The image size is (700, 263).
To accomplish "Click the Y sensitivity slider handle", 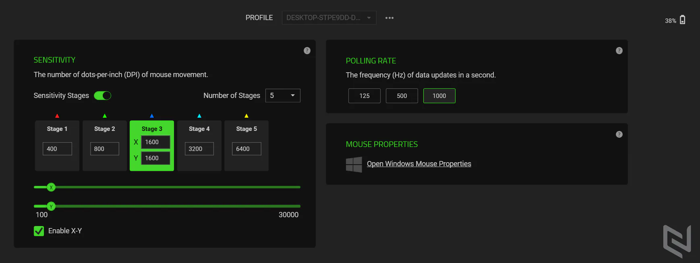I will [51, 206].
